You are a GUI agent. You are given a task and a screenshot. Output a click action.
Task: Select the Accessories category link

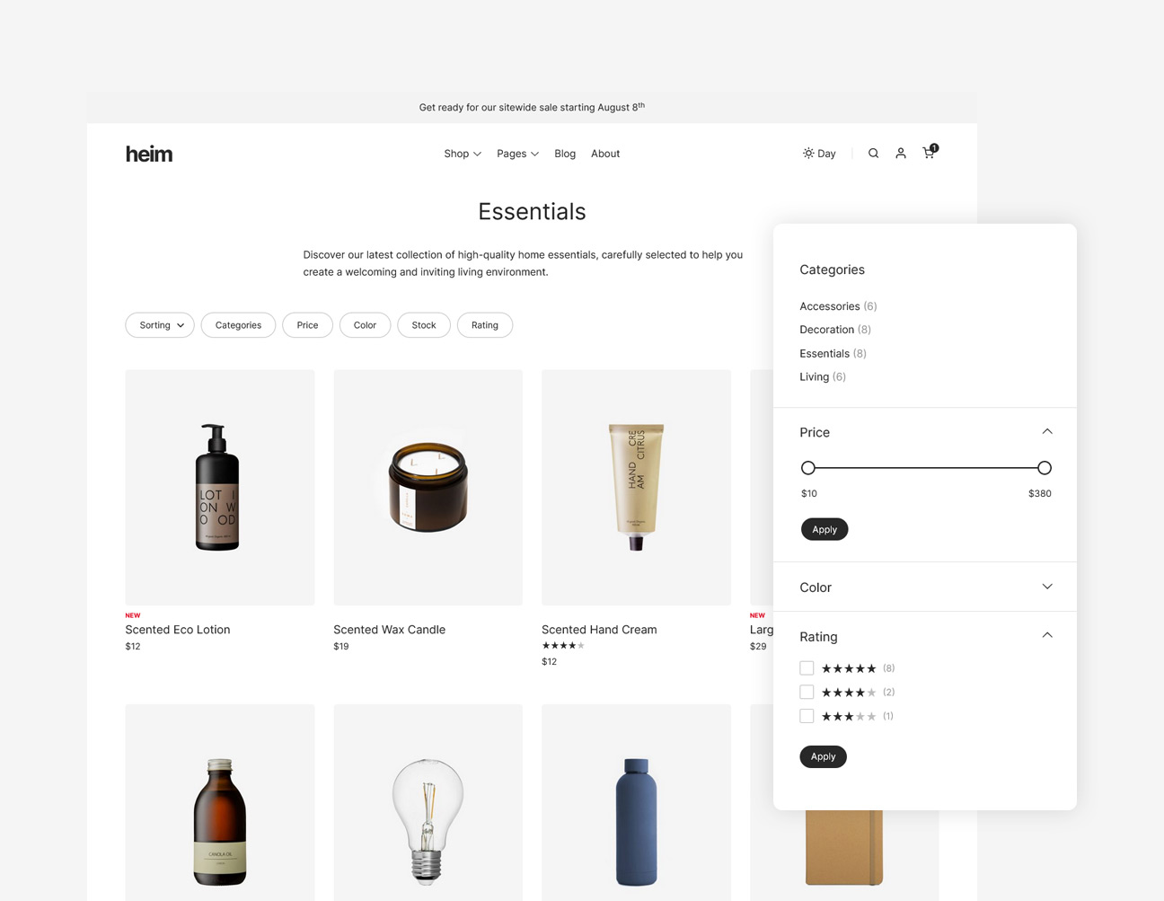coord(838,306)
